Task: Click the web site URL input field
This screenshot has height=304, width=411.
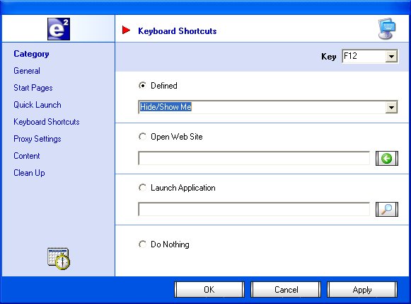Action: pyautogui.click(x=254, y=158)
